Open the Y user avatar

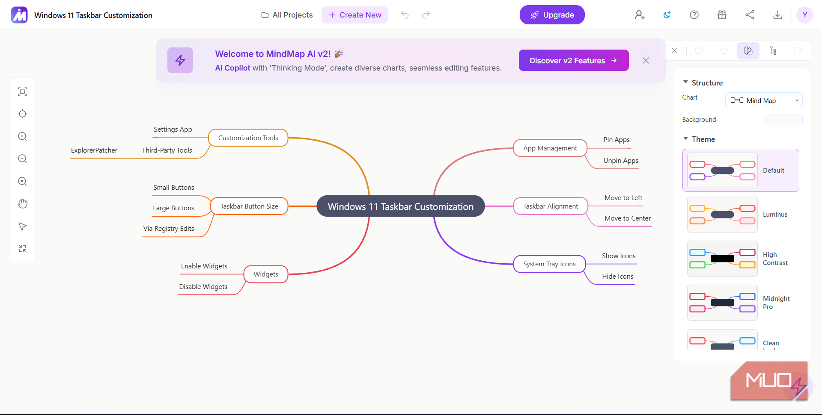[x=805, y=15]
